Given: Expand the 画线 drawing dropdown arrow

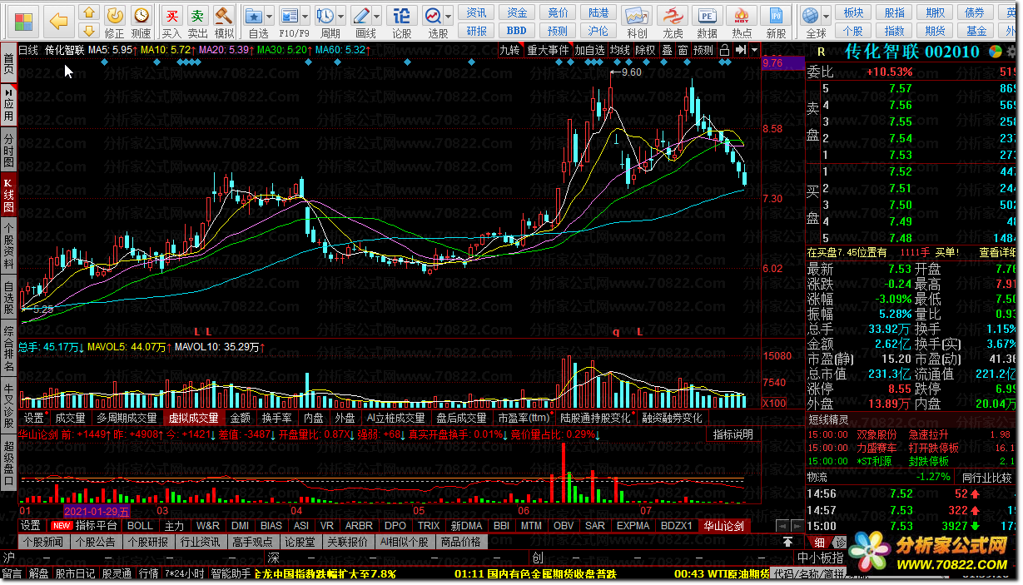Looking at the screenshot, I should 376,16.
